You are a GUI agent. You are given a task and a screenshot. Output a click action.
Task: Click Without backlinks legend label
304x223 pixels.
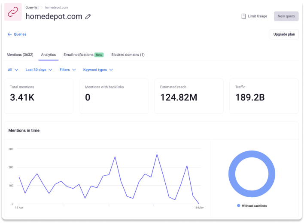pos(254,206)
